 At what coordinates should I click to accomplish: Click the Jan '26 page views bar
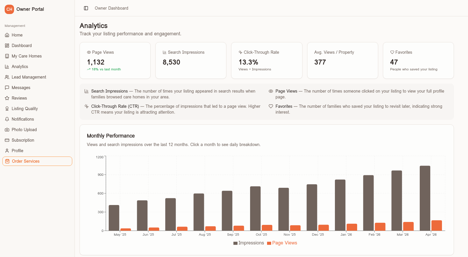(352, 227)
